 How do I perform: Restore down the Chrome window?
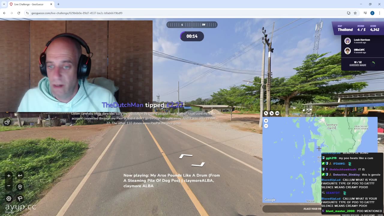[370, 4]
